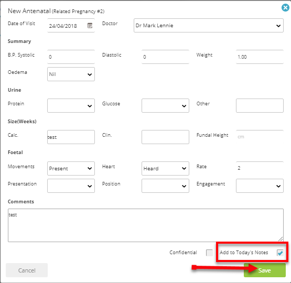Click the green Save button
This screenshot has width=291, height=283.
[x=264, y=270]
